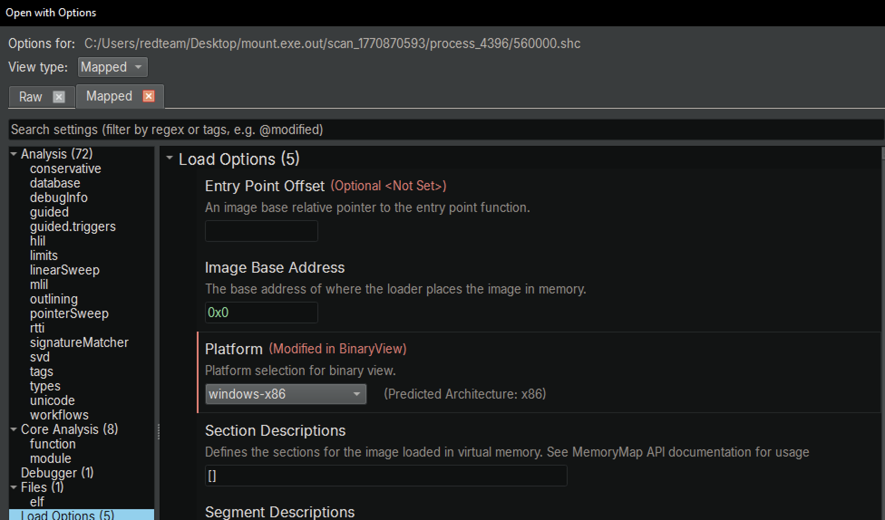Screen dimensions: 885x520
Task: Click the Analysis (72) label
Action: tap(57, 154)
